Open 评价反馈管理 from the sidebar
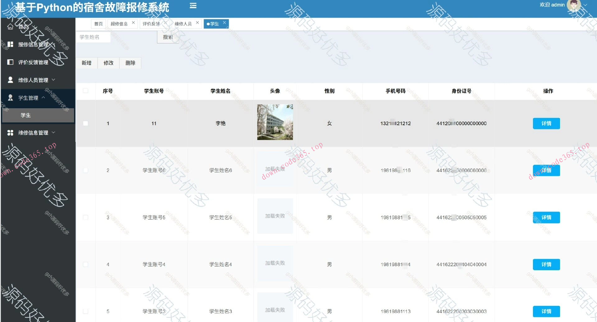Viewport: 597px width, 322px height. 10,62
